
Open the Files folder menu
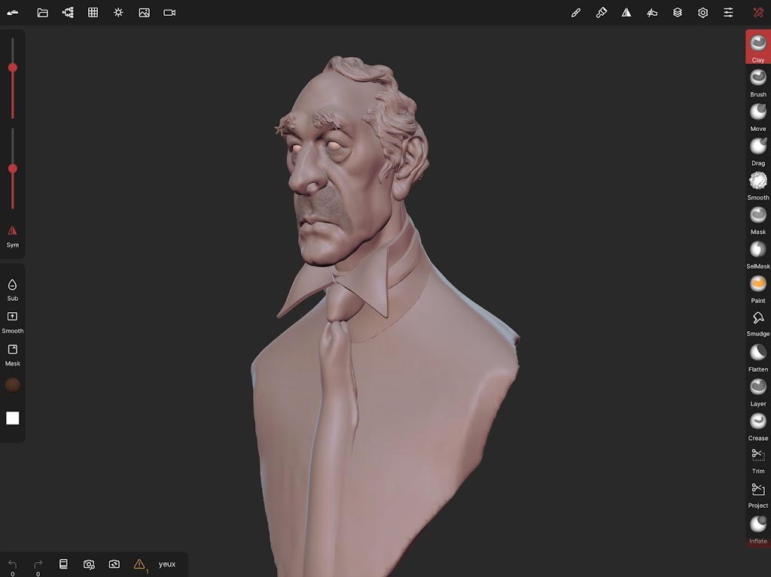(x=43, y=13)
